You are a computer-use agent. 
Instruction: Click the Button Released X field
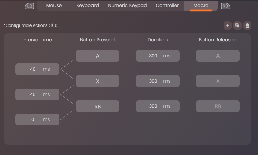click(x=218, y=81)
